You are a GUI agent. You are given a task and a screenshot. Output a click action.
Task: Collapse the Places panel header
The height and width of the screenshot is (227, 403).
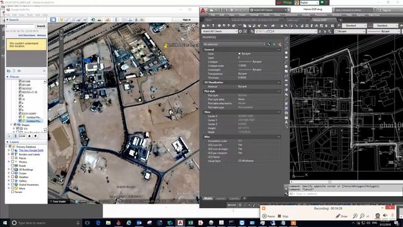8,77
